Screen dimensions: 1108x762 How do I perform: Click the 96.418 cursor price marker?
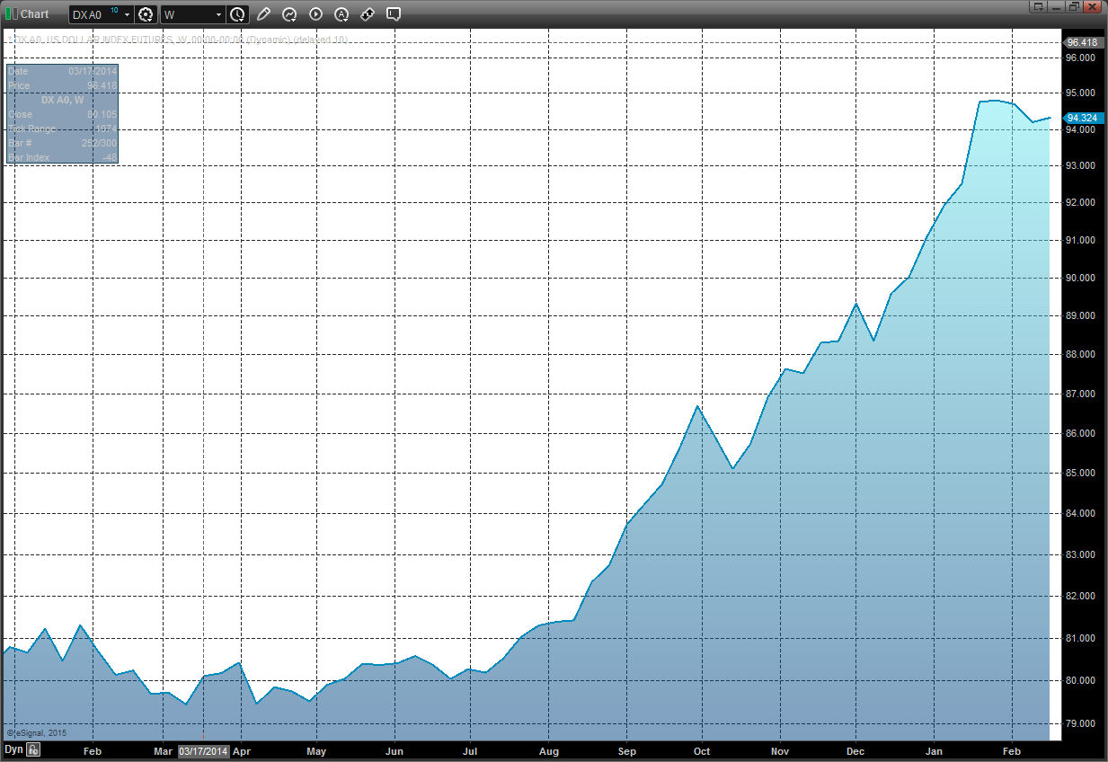1081,42
